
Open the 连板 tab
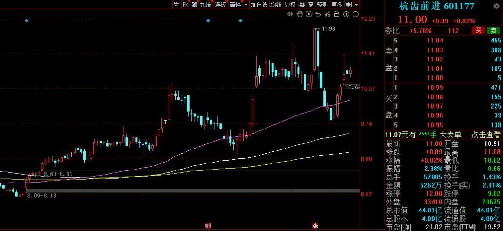(220, 5)
